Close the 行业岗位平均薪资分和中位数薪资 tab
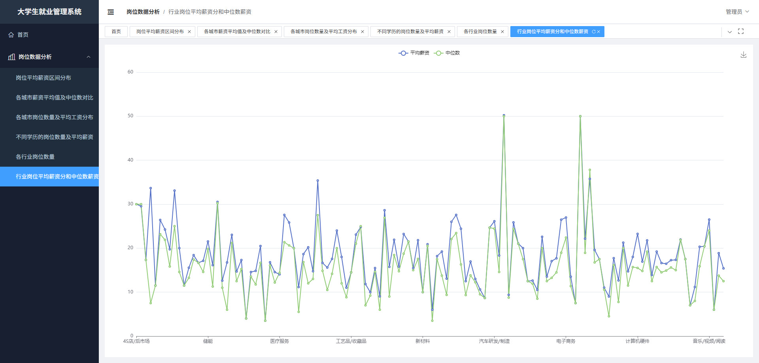The image size is (759, 363). coord(599,32)
